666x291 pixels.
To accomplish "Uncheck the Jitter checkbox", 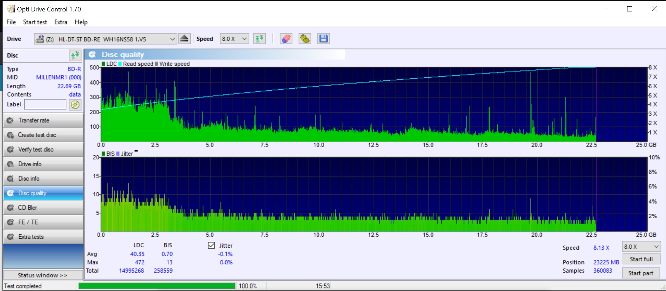I will click(211, 245).
